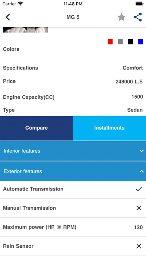Viewport: 146px width, 260px height.
Task: Click the Automatic Transmission checkmark icon
Action: tap(139, 189)
